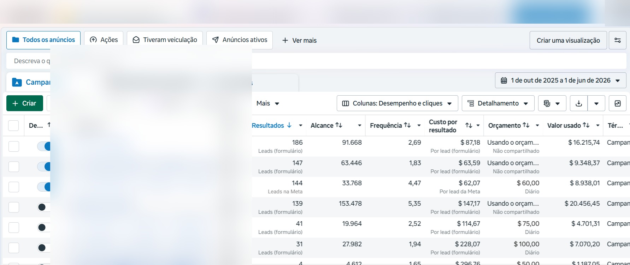Open the Anúncios ativos tab
Image resolution: width=630 pixels, height=265 pixels.
click(240, 40)
